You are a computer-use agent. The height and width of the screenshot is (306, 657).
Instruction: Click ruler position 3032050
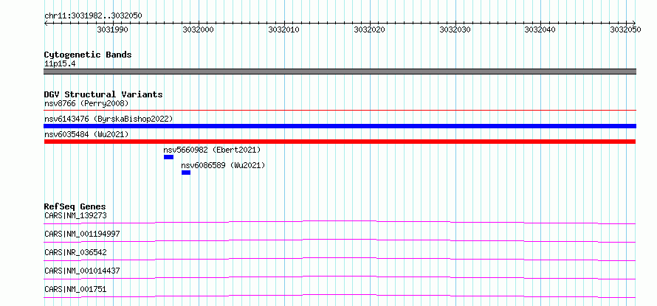tap(626, 29)
